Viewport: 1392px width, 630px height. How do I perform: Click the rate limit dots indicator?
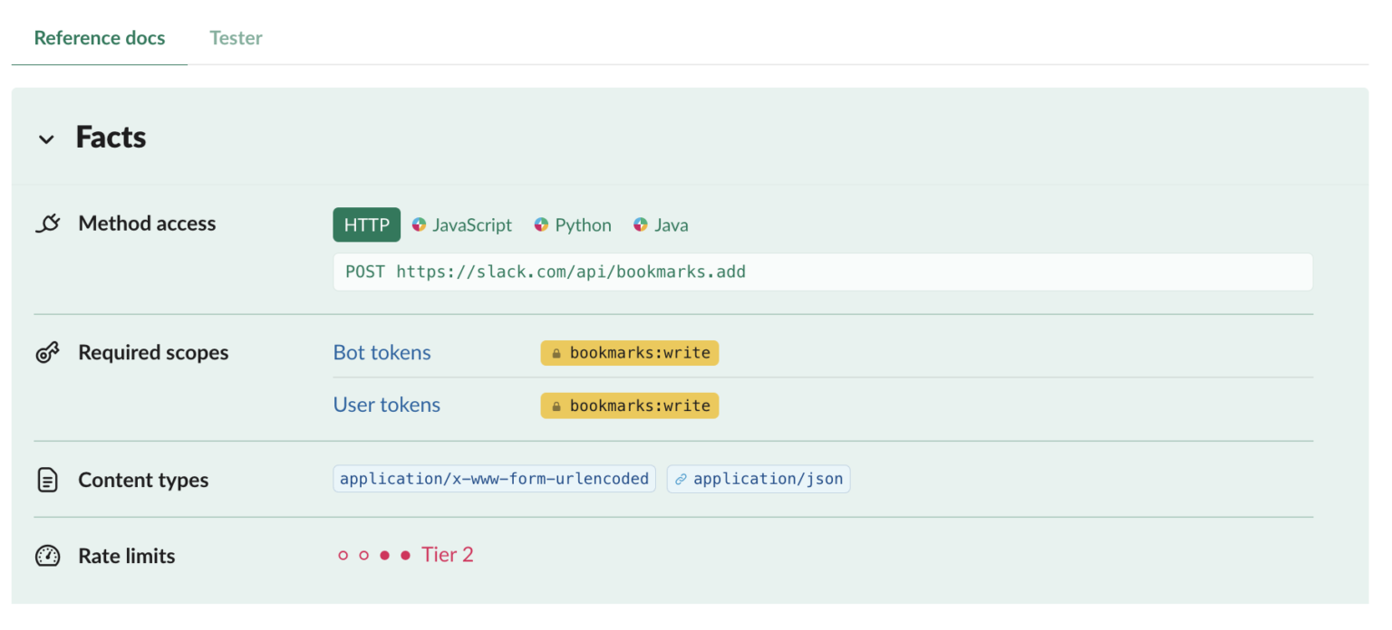click(372, 554)
